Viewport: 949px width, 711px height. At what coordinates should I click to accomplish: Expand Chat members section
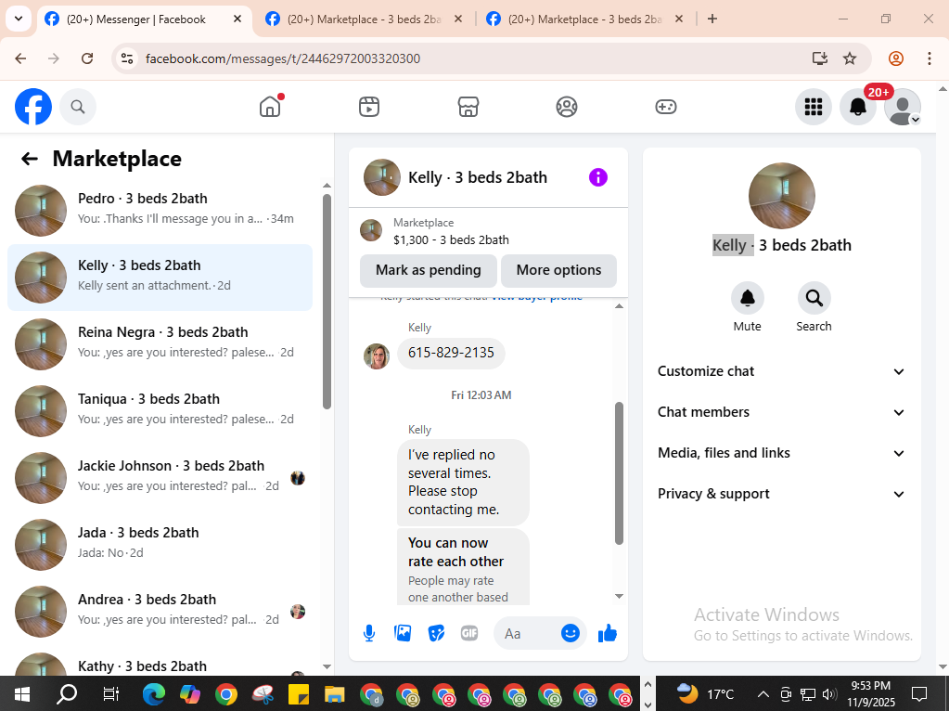(x=781, y=412)
